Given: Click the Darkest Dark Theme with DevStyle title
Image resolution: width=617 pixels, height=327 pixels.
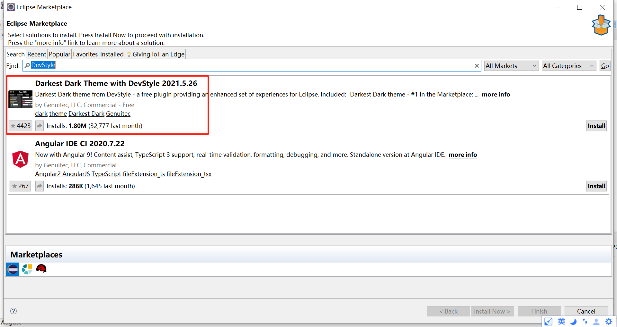Looking at the screenshot, I should (x=116, y=83).
